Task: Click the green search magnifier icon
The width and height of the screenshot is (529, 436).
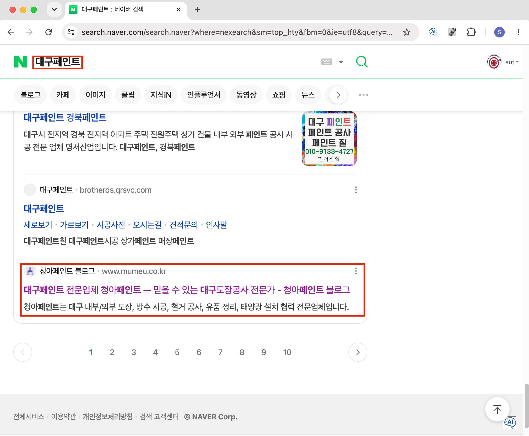Action: [362, 62]
